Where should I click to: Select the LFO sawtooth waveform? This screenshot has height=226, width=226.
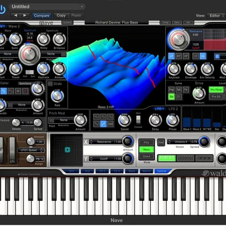click(96, 124)
